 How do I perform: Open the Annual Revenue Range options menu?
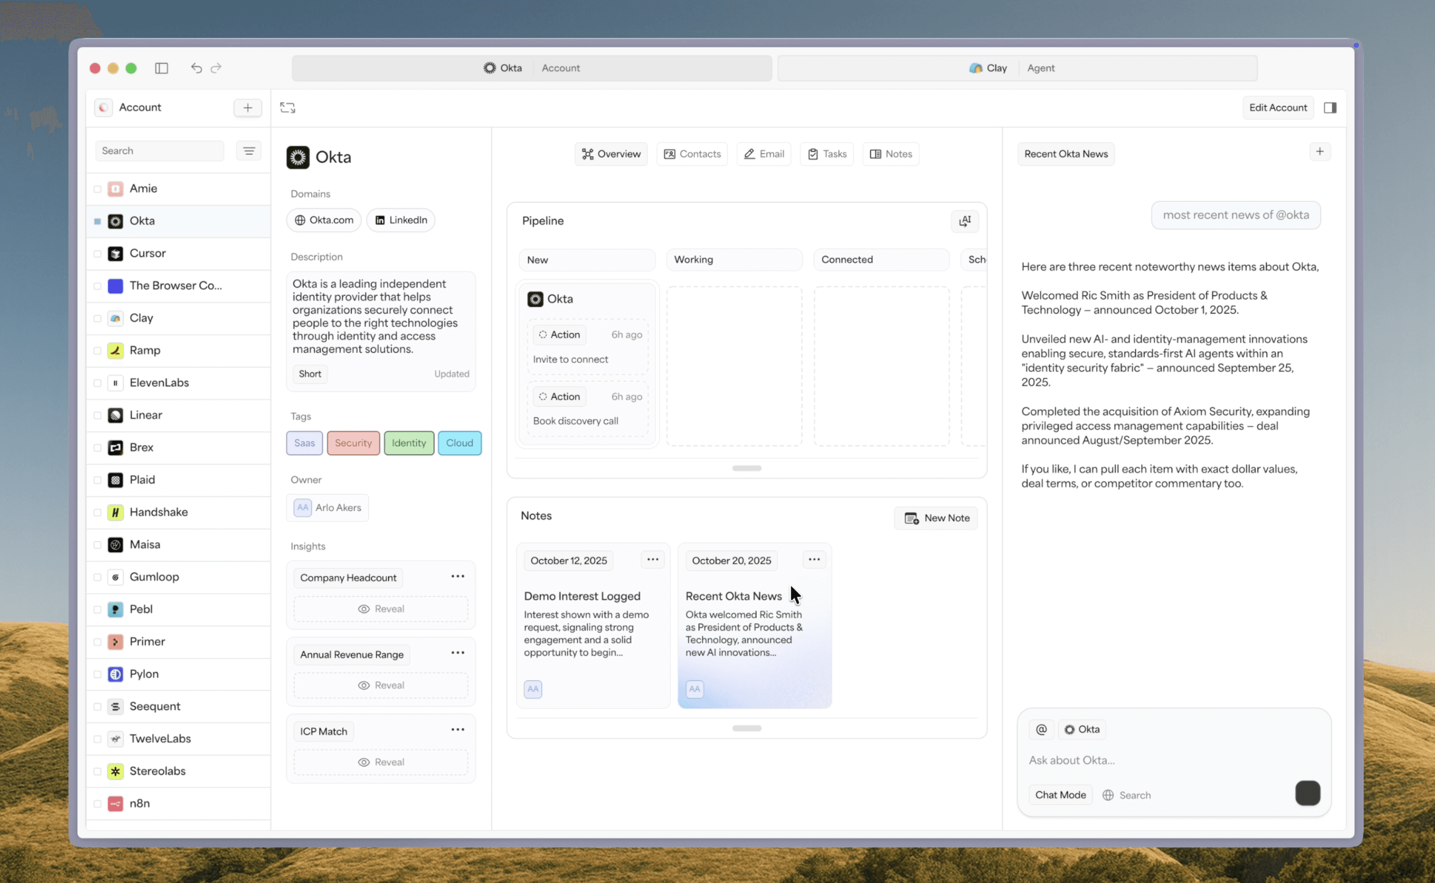point(457,653)
